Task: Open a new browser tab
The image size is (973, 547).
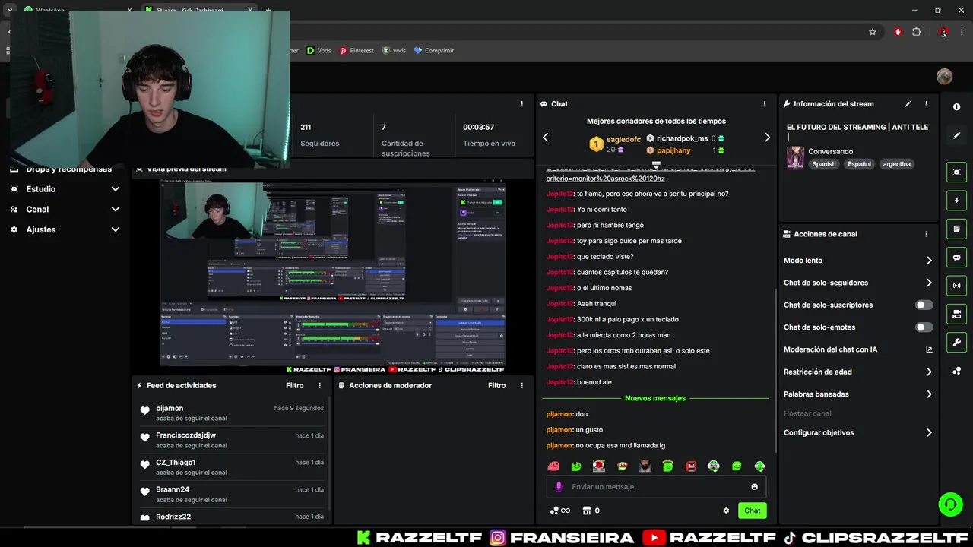Action: 268,11
